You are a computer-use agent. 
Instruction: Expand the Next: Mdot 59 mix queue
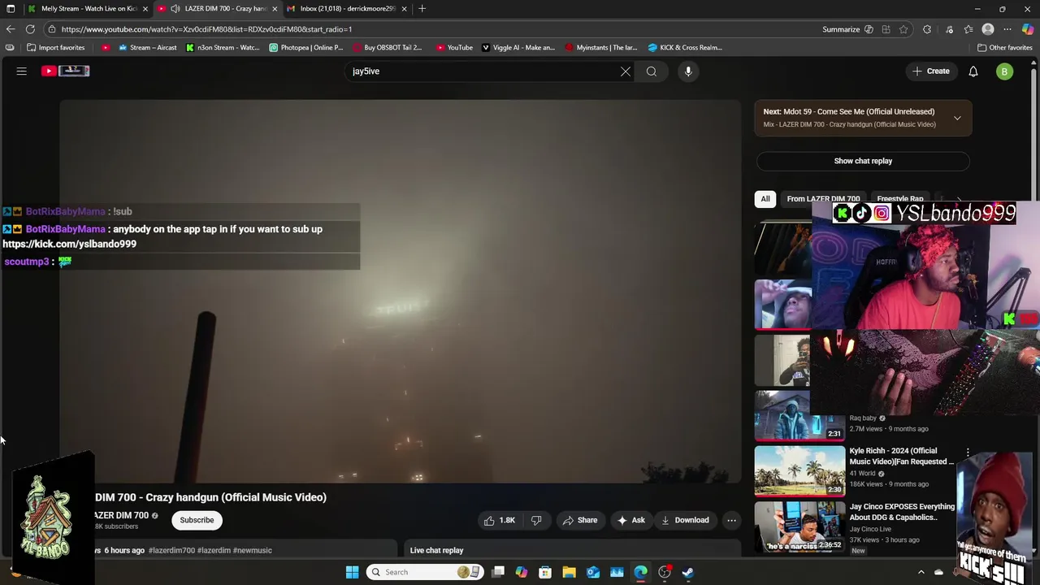pos(957,118)
